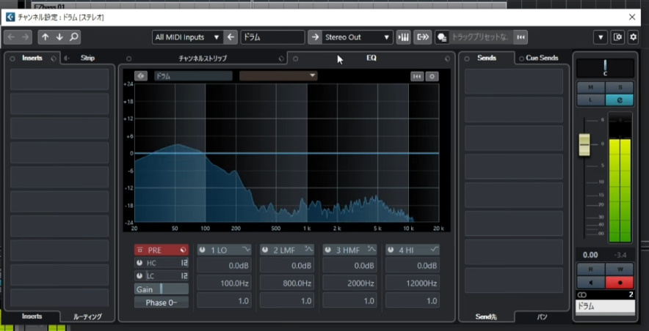Click the Phase 0 button
The height and width of the screenshot is (331, 649).
[161, 302]
